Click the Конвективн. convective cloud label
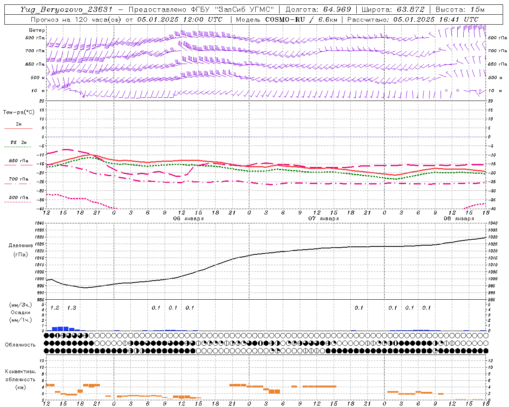 click(x=20, y=372)
